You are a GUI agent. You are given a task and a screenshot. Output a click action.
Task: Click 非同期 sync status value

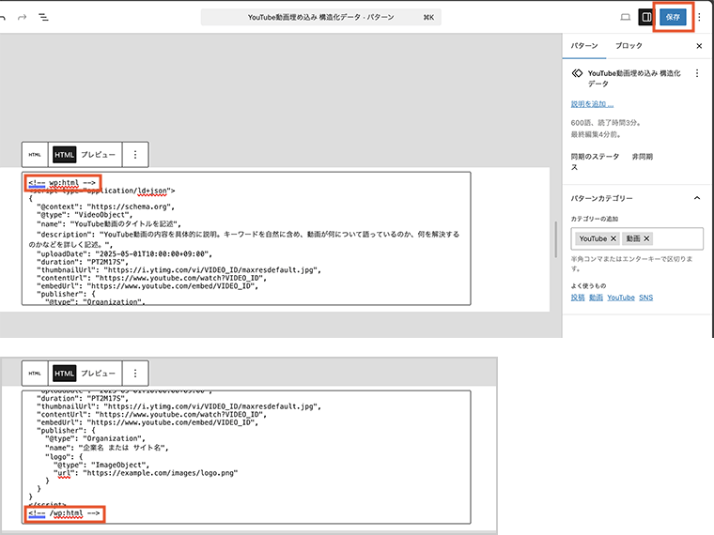[643, 157]
